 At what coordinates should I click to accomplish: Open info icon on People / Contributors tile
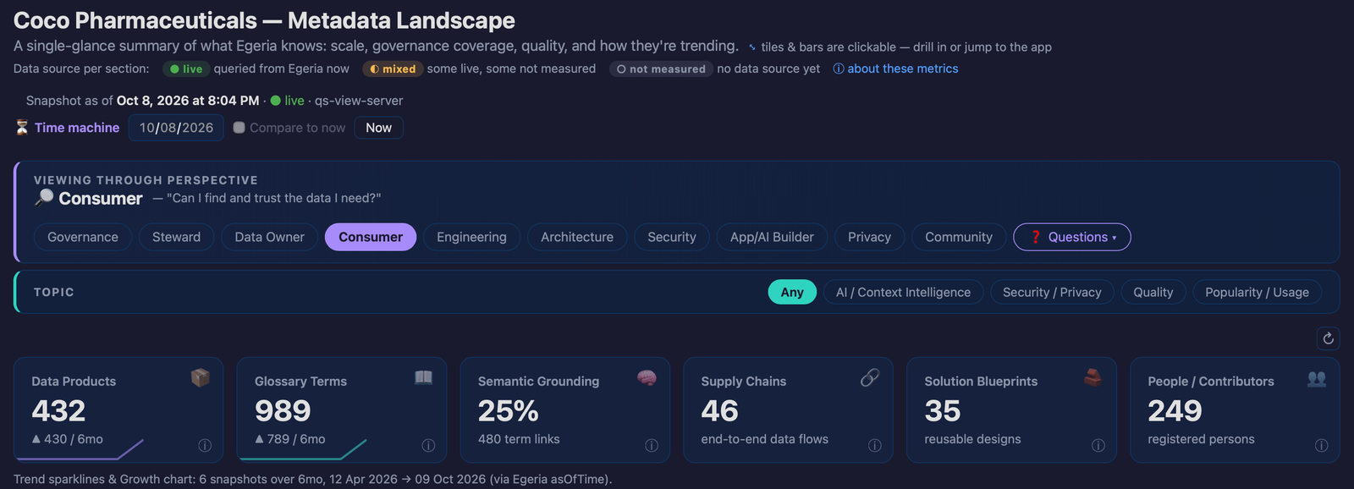tap(1322, 446)
